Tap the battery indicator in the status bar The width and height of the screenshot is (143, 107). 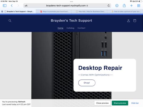pyautogui.click(x=141, y=1)
